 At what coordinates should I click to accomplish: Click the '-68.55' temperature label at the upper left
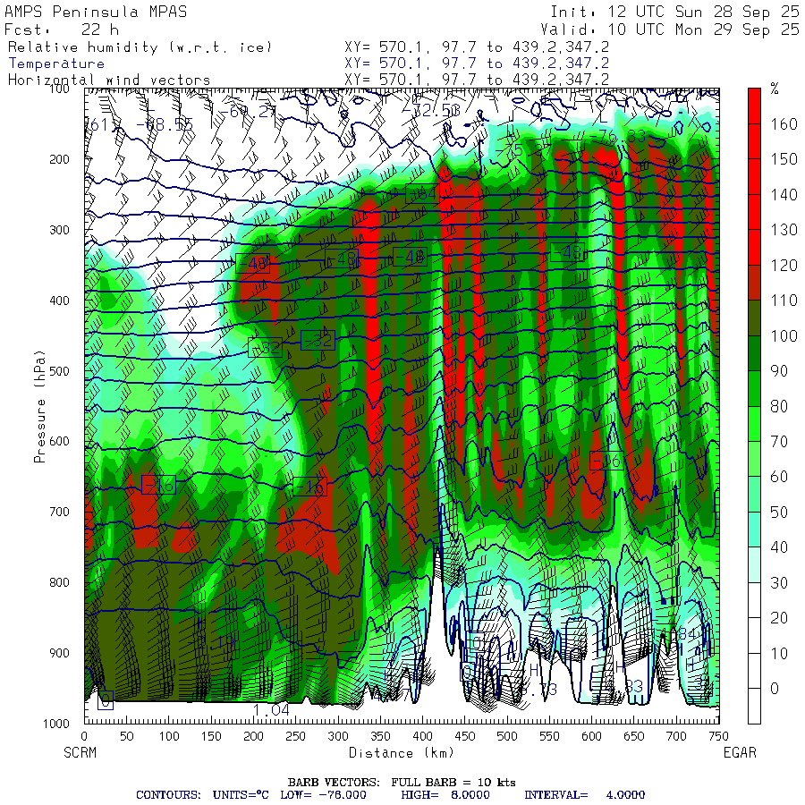[165, 124]
